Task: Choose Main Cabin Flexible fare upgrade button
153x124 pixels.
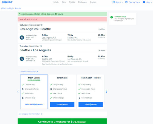Action: tap(91, 104)
